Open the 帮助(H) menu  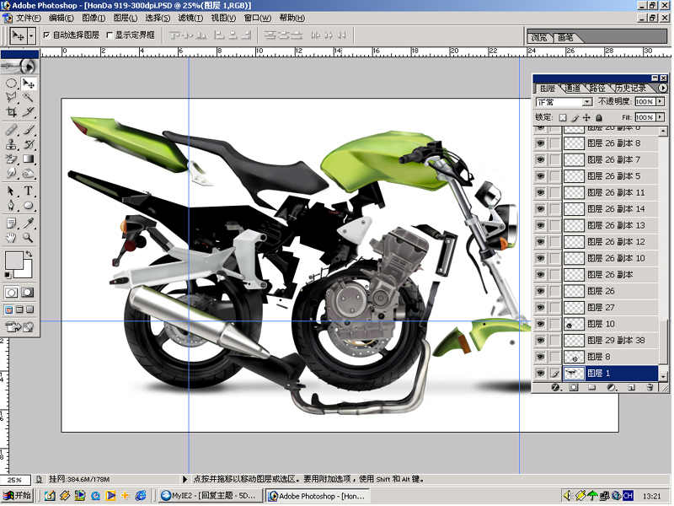(x=292, y=18)
